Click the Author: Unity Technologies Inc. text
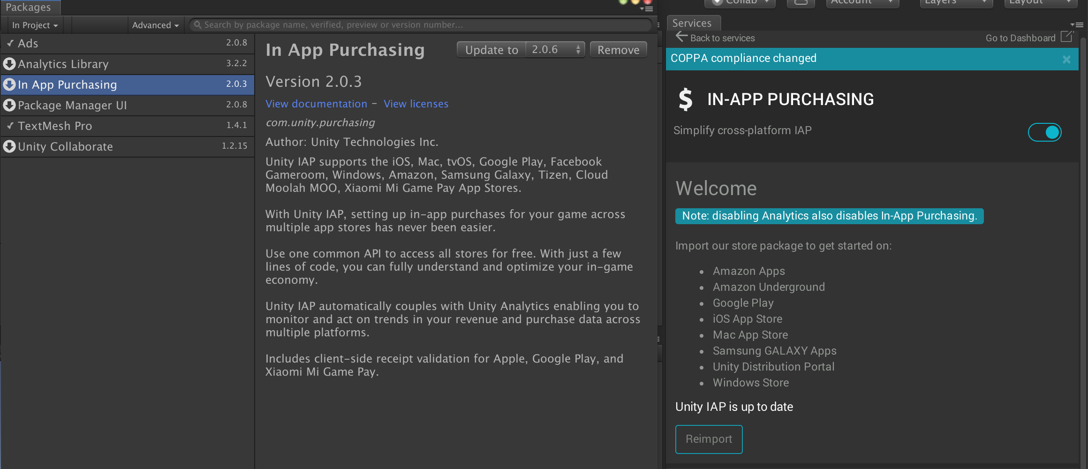1088x469 pixels. [352, 142]
